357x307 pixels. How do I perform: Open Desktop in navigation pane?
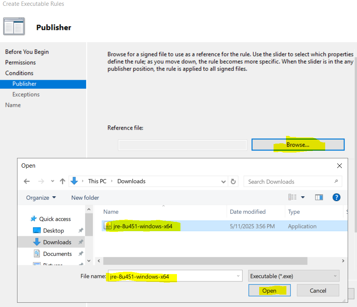54,230
